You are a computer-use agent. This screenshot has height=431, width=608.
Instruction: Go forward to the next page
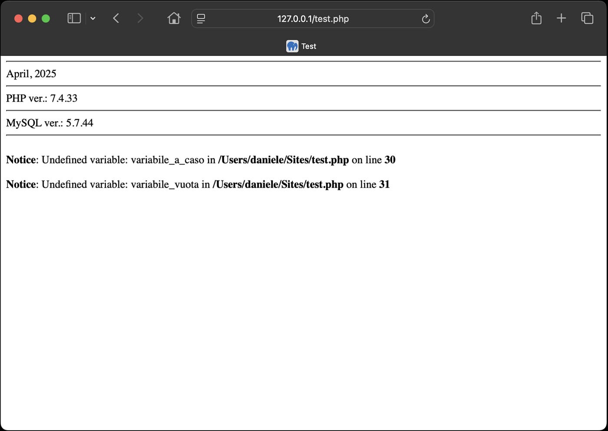(140, 18)
